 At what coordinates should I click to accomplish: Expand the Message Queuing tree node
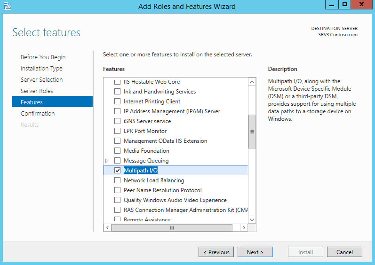click(107, 161)
